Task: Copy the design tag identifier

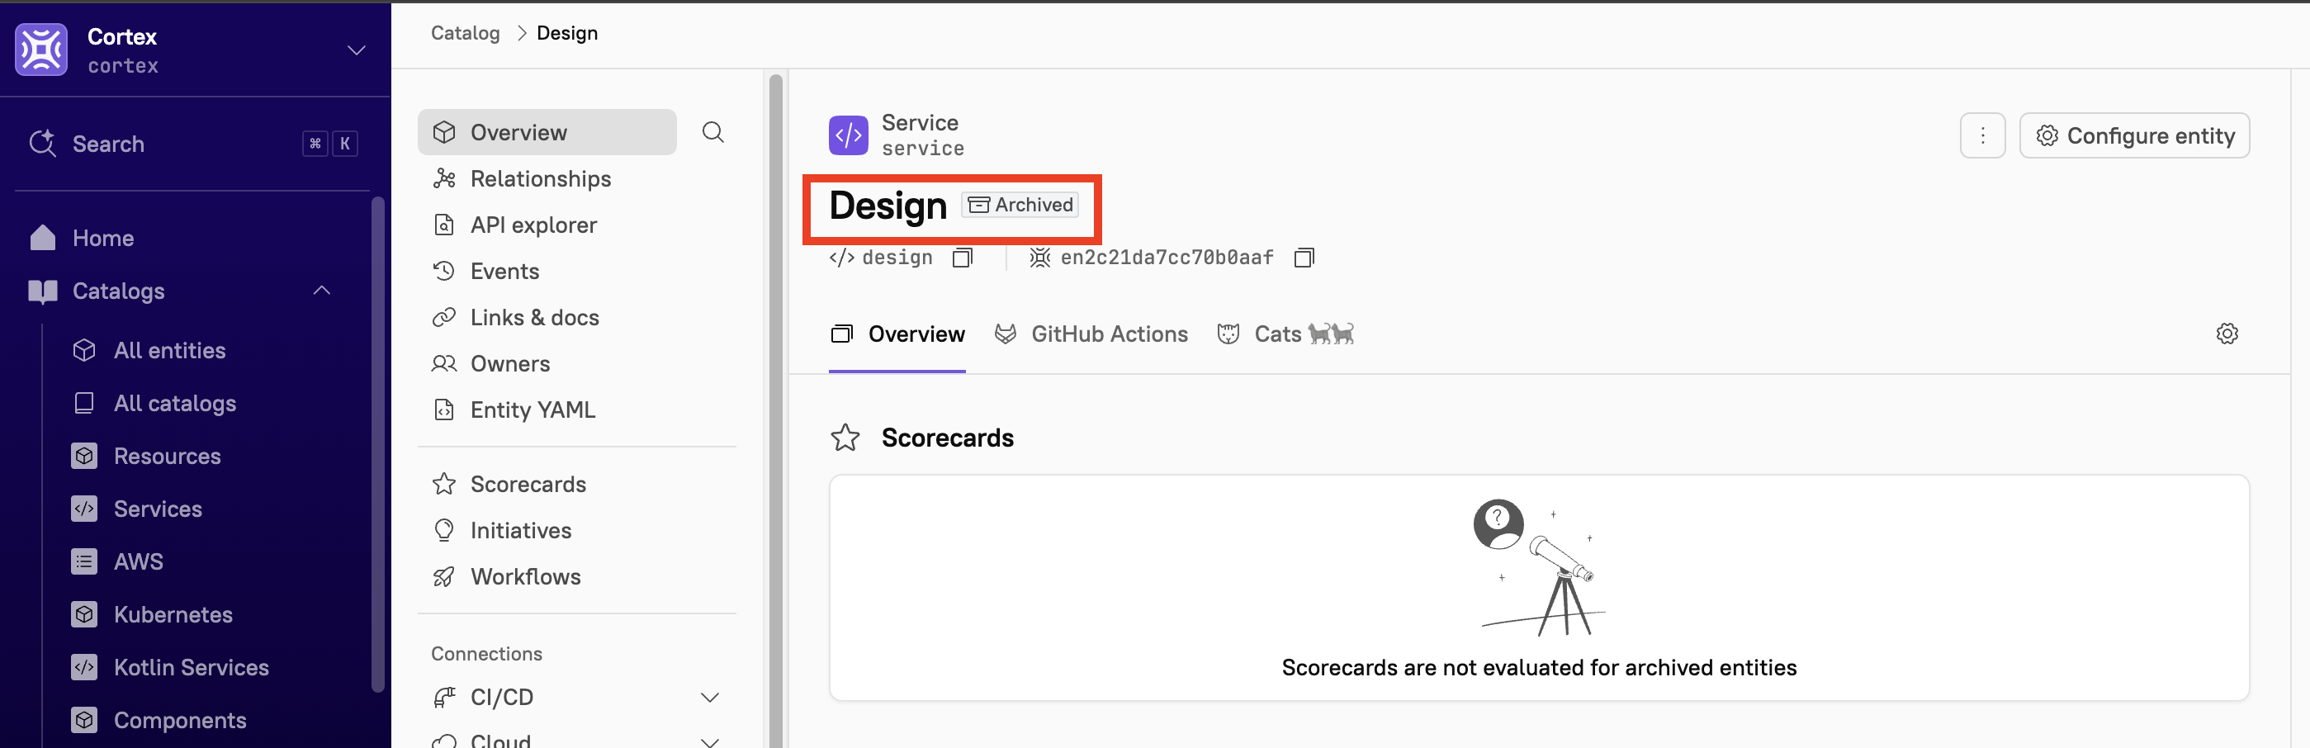Action: [962, 258]
